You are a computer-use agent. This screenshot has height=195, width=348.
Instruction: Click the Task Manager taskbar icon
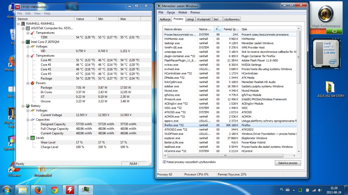coord(86,190)
